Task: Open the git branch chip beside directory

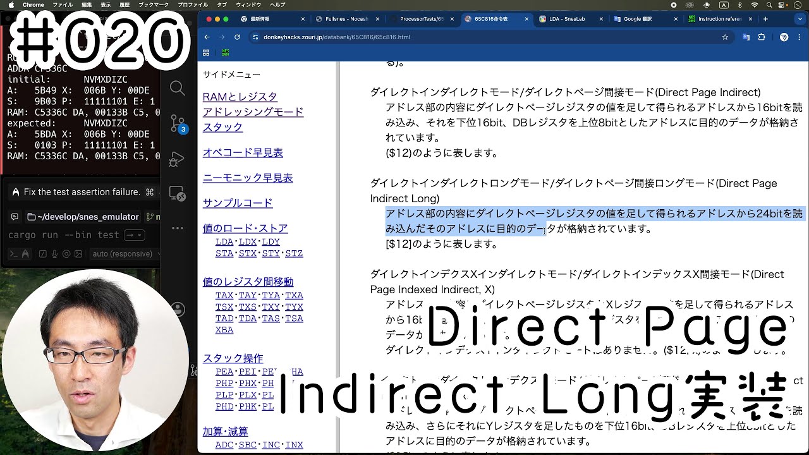Action: (153, 217)
